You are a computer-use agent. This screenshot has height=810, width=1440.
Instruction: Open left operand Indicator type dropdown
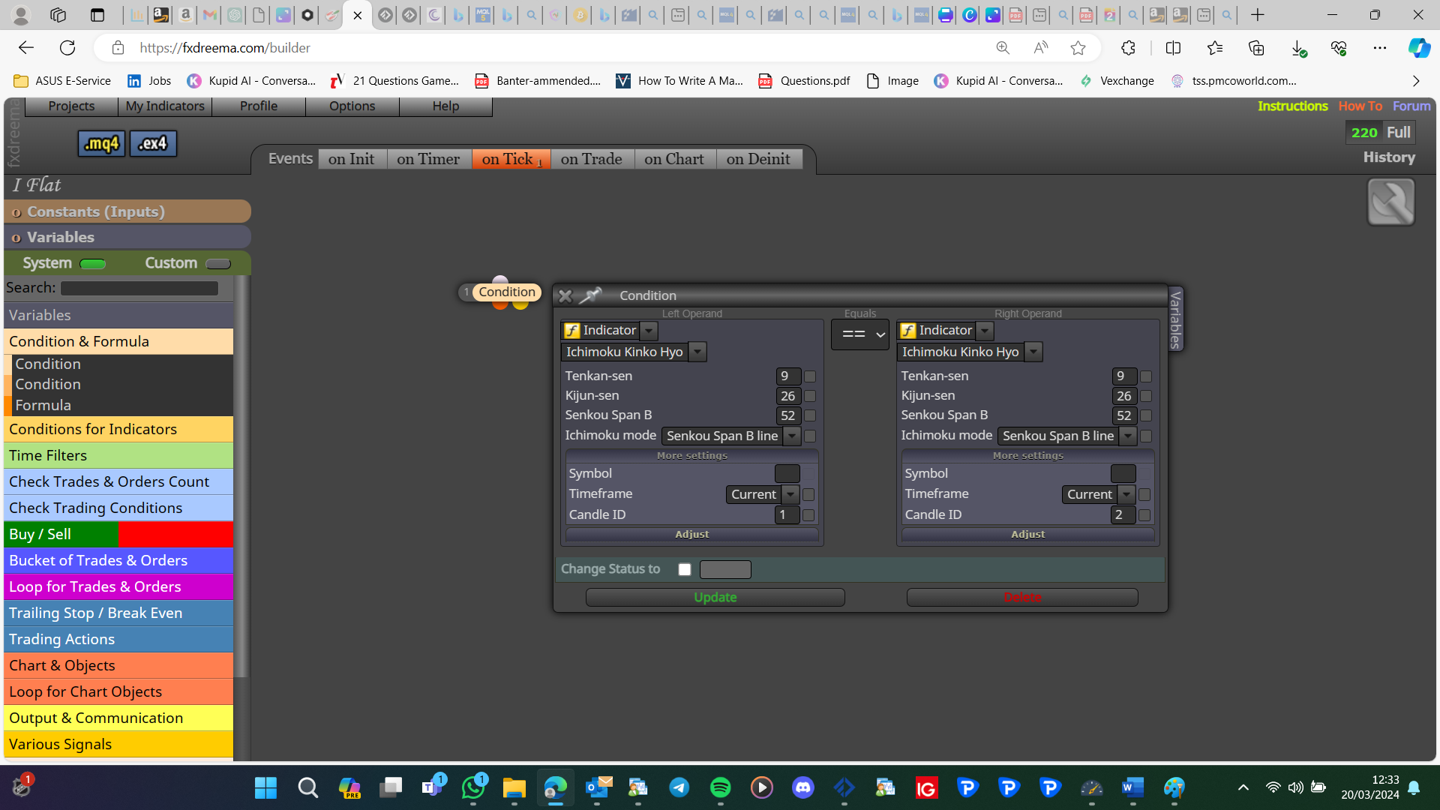coord(649,331)
